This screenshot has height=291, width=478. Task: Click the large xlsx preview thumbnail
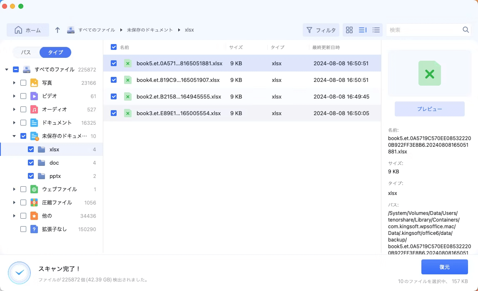tap(430, 73)
